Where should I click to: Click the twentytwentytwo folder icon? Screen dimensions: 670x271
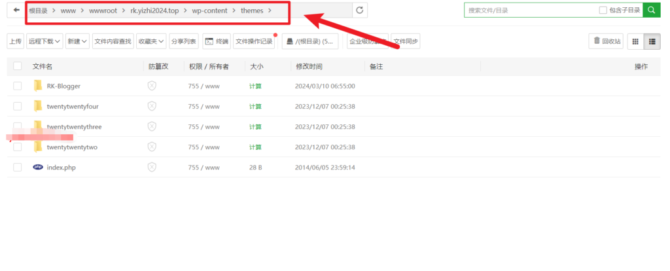(x=38, y=147)
